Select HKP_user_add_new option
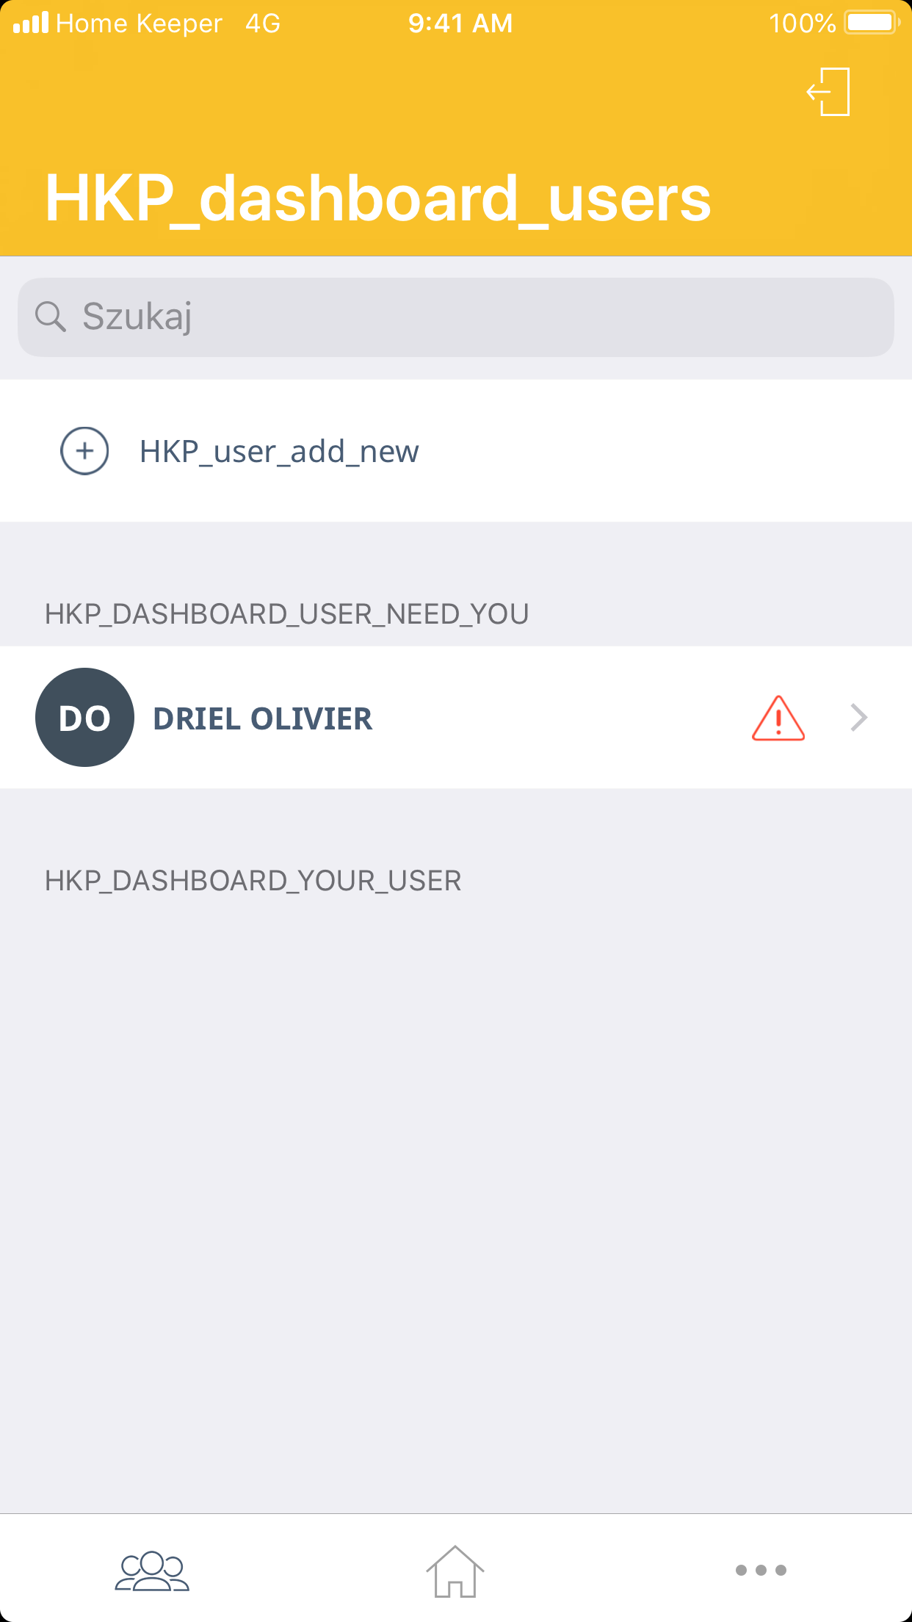Viewport: 912px width, 1622px height. point(456,451)
